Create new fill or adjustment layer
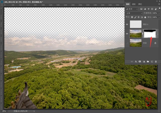The width and height of the screenshot is (161, 113). pyautogui.click(x=144, y=61)
